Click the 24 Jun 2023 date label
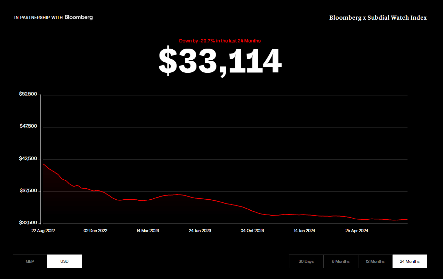 click(200, 231)
